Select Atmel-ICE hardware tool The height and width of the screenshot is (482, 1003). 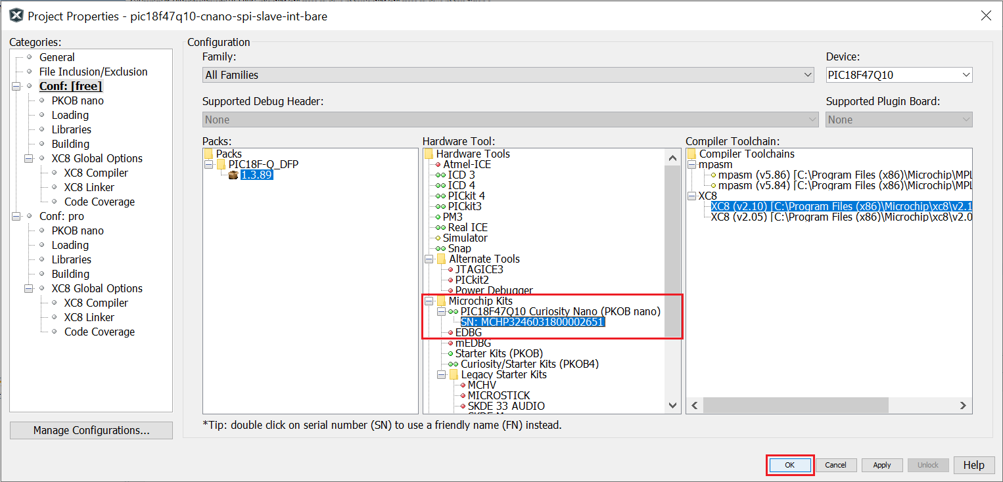(x=467, y=164)
